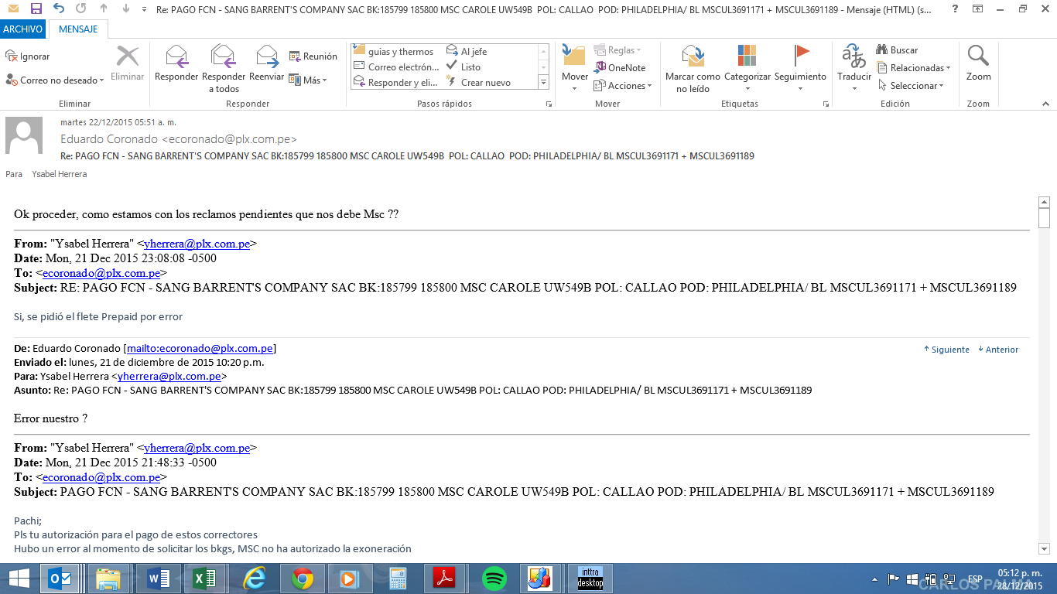The width and height of the screenshot is (1057, 594).
Task: Open the ARCHIVO tab
Action: point(23,29)
